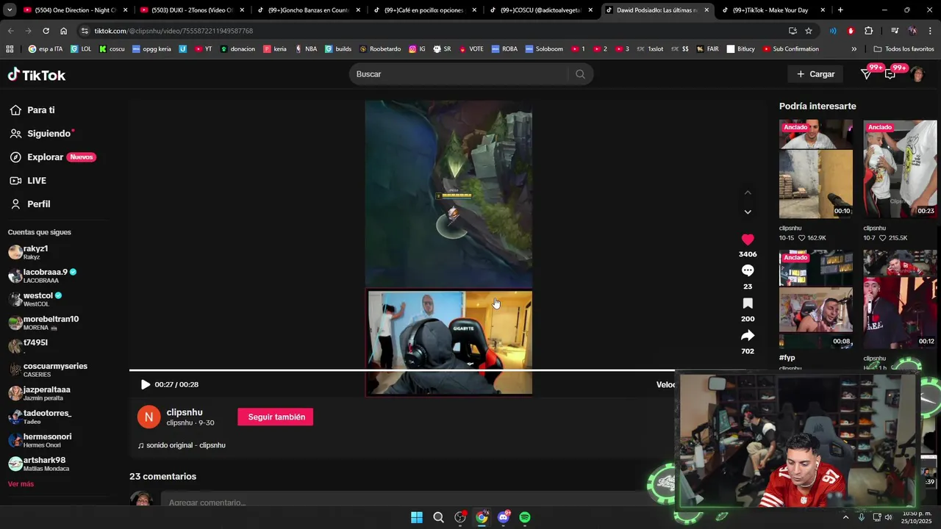Open Windows taskbar search
Image resolution: width=941 pixels, height=529 pixels.
coord(438,517)
